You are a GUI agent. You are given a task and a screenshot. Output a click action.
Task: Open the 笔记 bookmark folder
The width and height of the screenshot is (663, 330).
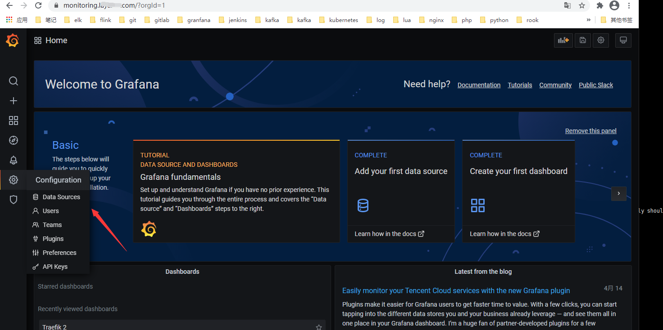[45, 20]
